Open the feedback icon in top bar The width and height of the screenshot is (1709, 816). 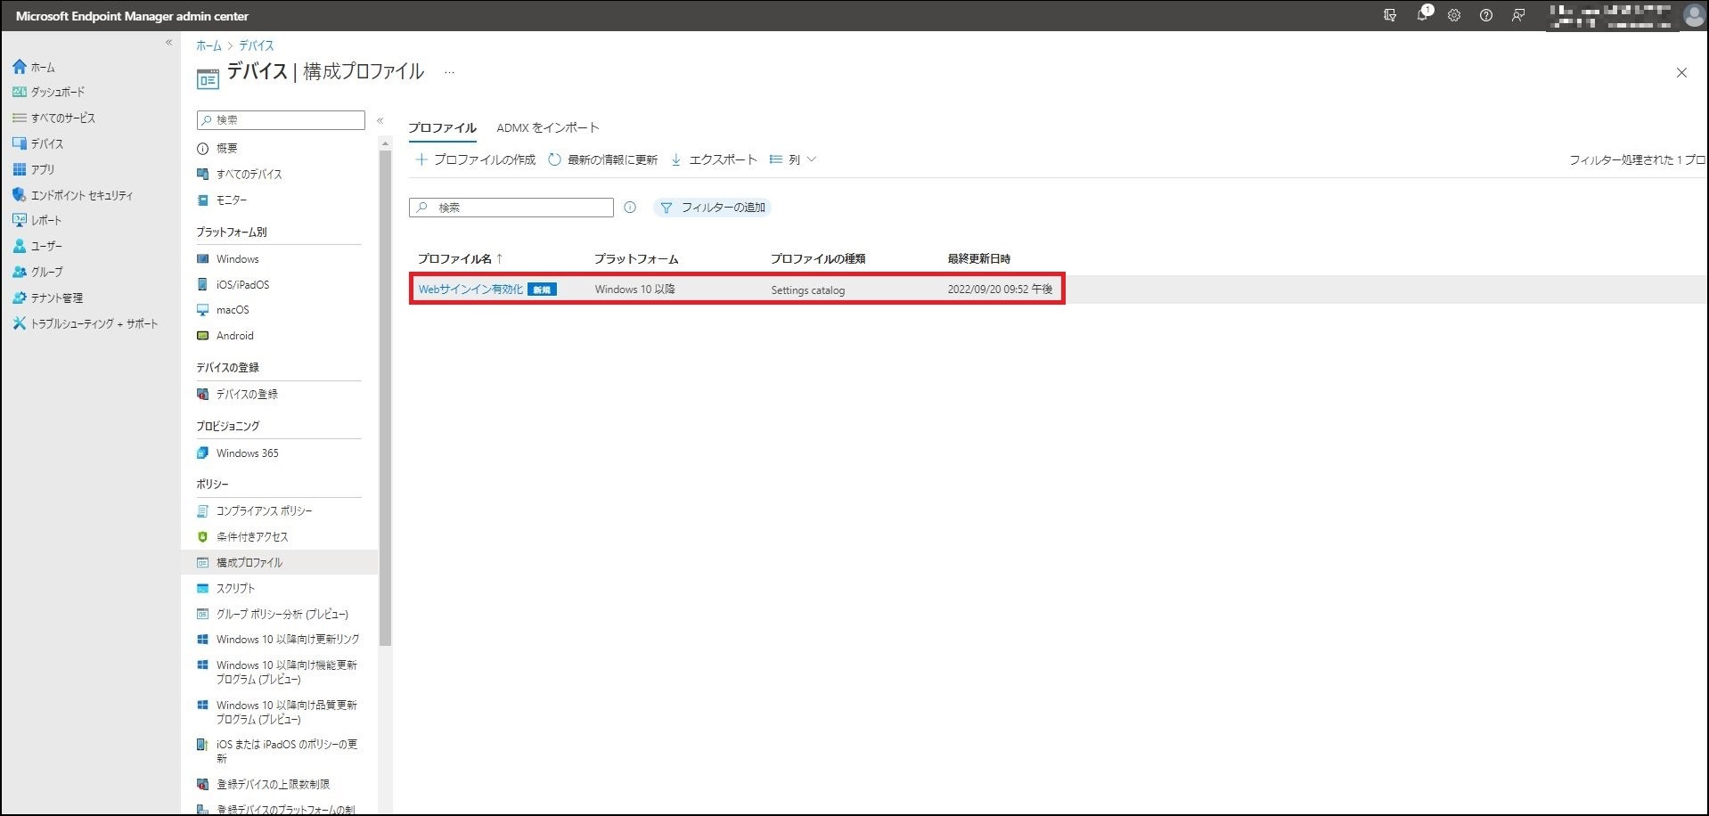click(1518, 15)
